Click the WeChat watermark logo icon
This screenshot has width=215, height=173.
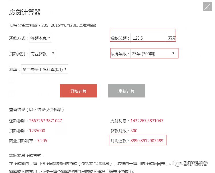(x=178, y=164)
